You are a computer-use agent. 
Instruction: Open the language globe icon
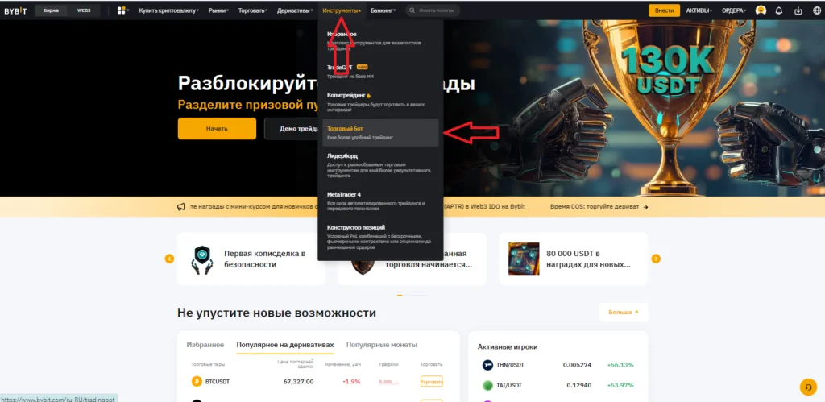815,10
